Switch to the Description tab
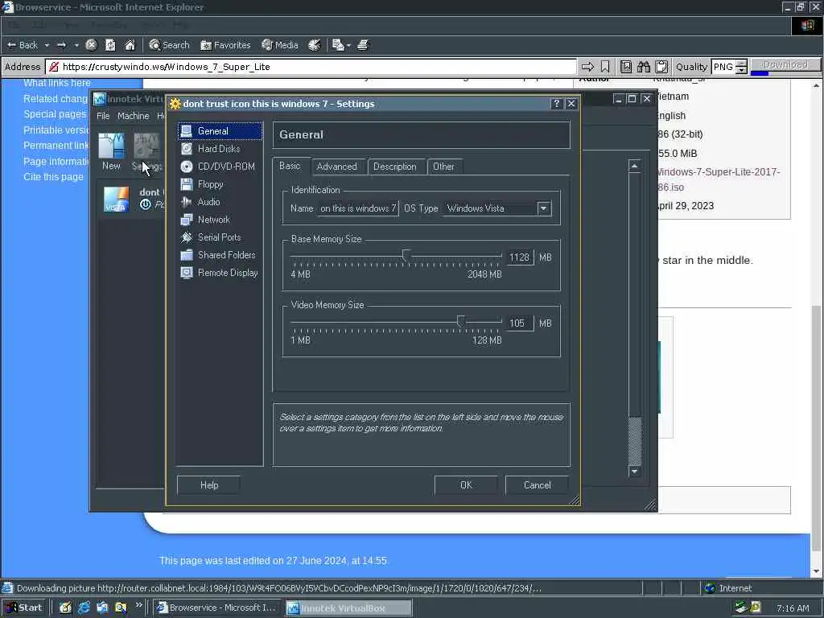824x618 pixels. (394, 167)
